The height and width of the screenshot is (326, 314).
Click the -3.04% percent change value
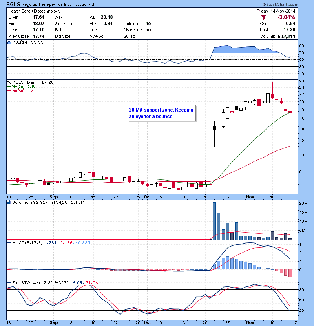click(287, 17)
